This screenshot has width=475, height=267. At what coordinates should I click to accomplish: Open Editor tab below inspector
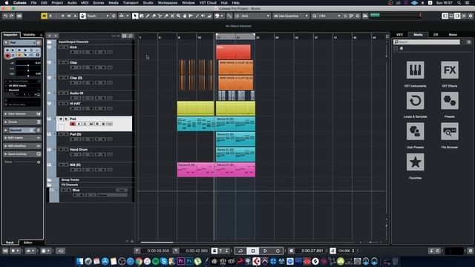tap(28, 243)
